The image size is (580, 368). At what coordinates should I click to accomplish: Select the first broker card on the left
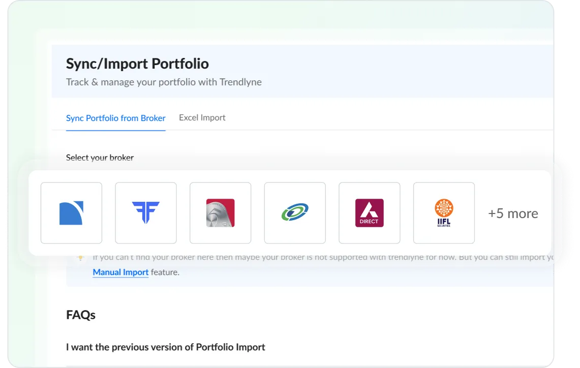pos(71,212)
